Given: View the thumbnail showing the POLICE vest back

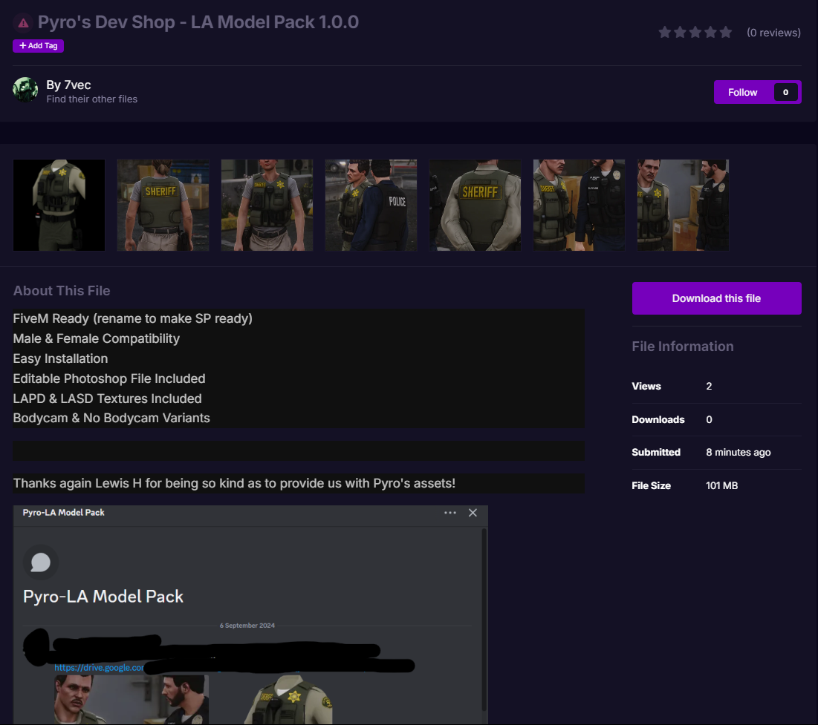Looking at the screenshot, I should (371, 205).
